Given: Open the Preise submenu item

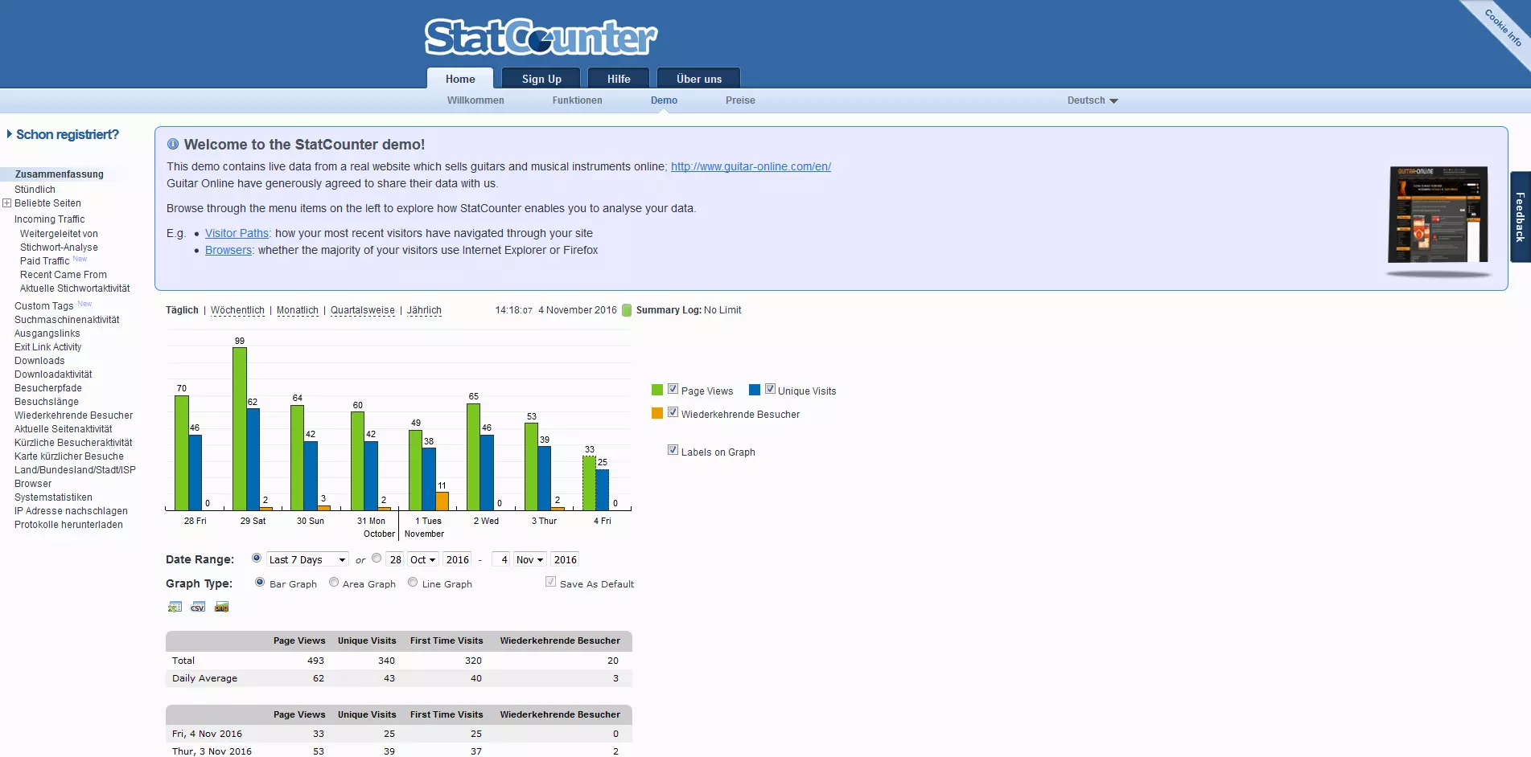Looking at the screenshot, I should coord(740,100).
